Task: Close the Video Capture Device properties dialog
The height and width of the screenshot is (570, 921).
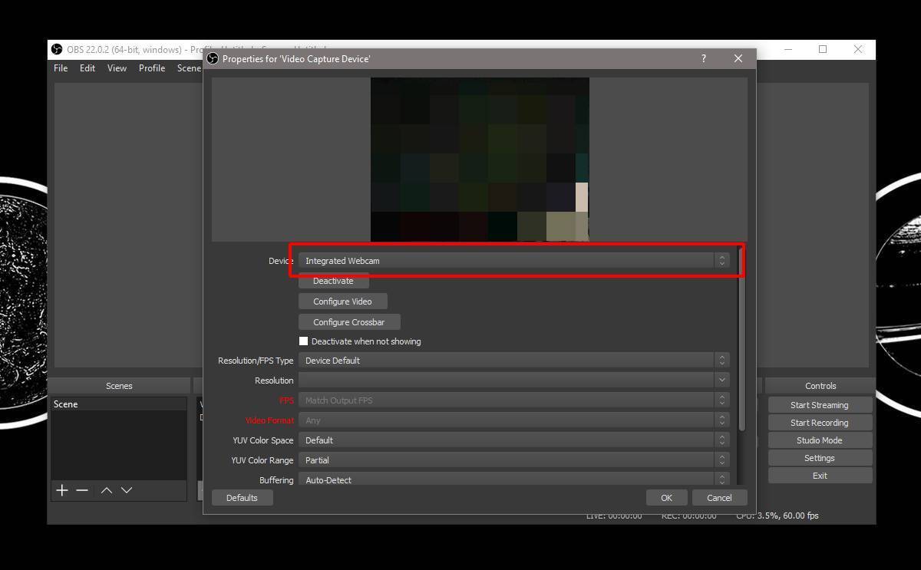Action: [x=738, y=58]
